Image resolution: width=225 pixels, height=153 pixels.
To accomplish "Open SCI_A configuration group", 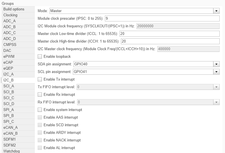I will point(9,86).
